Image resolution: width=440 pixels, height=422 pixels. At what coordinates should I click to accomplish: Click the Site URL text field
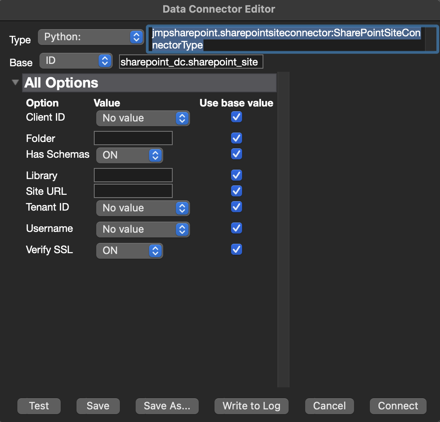(133, 191)
